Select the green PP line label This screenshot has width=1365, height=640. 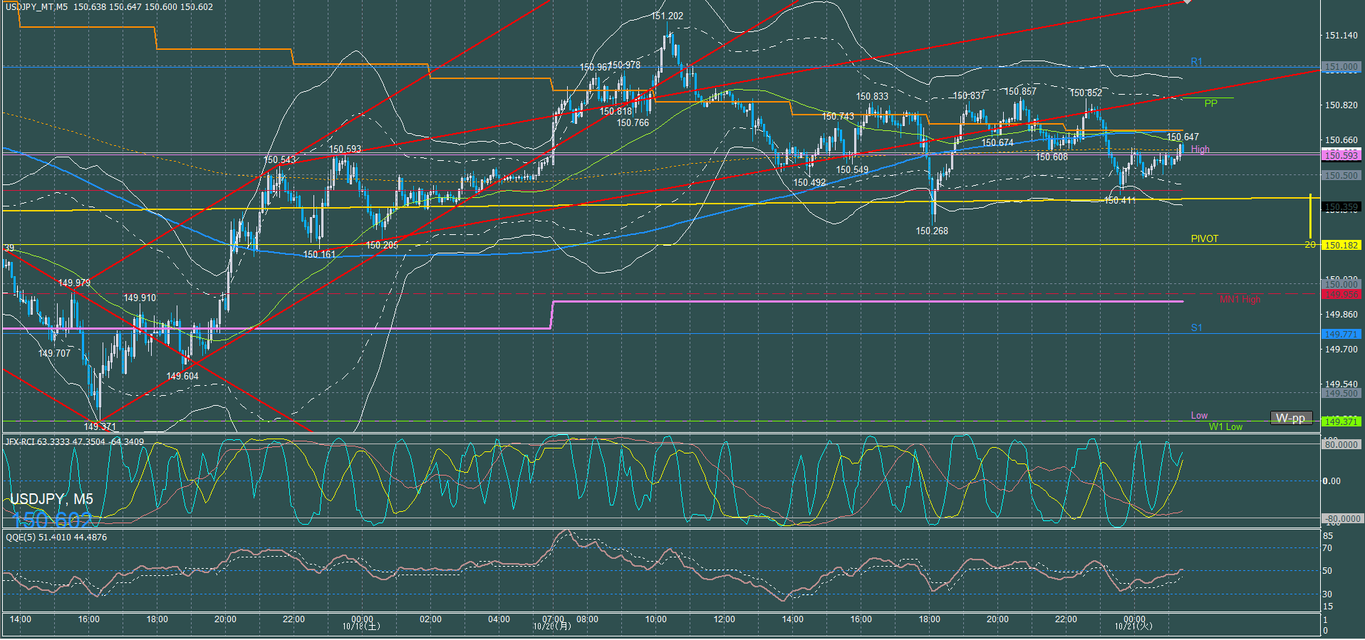(x=1210, y=103)
